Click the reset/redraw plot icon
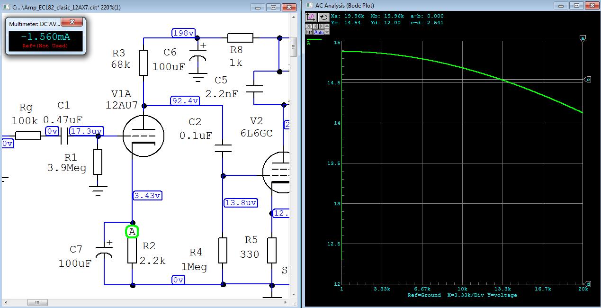This screenshot has height=308, width=601. pyautogui.click(x=324, y=18)
